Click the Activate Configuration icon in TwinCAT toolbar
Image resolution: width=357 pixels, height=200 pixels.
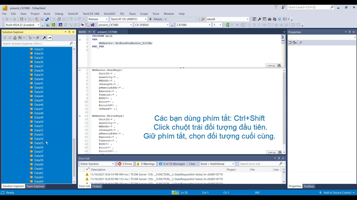click(48, 25)
